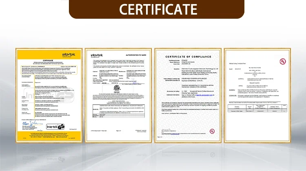Click the ETL listed mark on second certificate
Screen dimensions: 306x171
tap(117, 88)
